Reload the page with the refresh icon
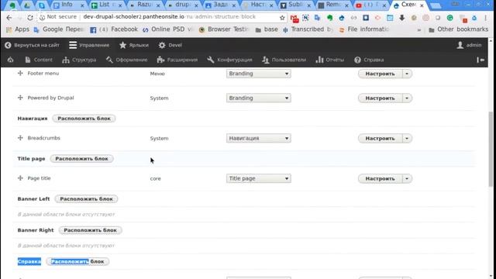The height and width of the screenshot is (279, 496). pyautogui.click(x=30, y=18)
